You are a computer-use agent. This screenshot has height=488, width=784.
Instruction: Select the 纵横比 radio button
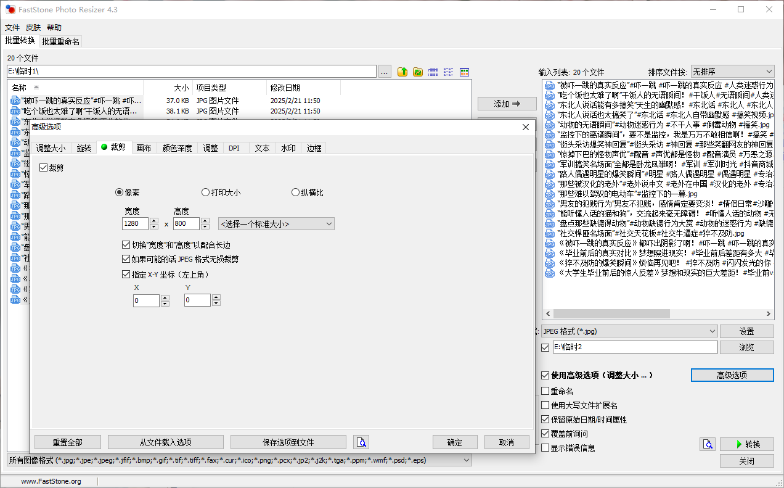295,192
